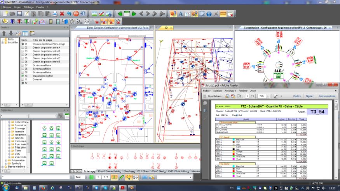This screenshot has height=191, width=340.
Task: Tick the checkbox for page 03
Action: pyautogui.click(x=23, y=51)
